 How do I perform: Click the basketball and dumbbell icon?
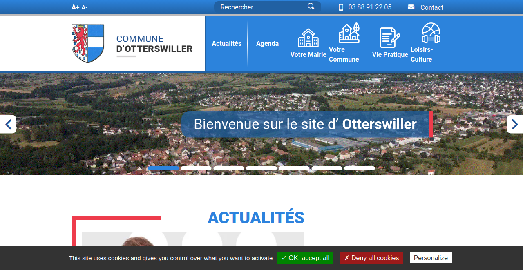[x=431, y=33]
